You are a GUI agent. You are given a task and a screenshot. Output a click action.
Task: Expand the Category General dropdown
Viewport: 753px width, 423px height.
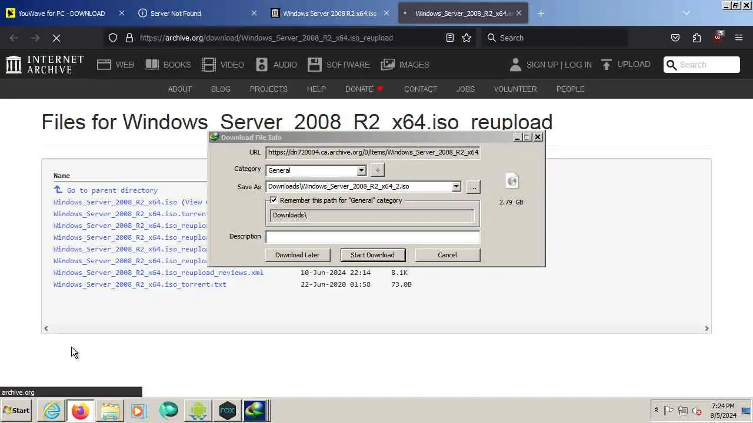click(x=361, y=170)
